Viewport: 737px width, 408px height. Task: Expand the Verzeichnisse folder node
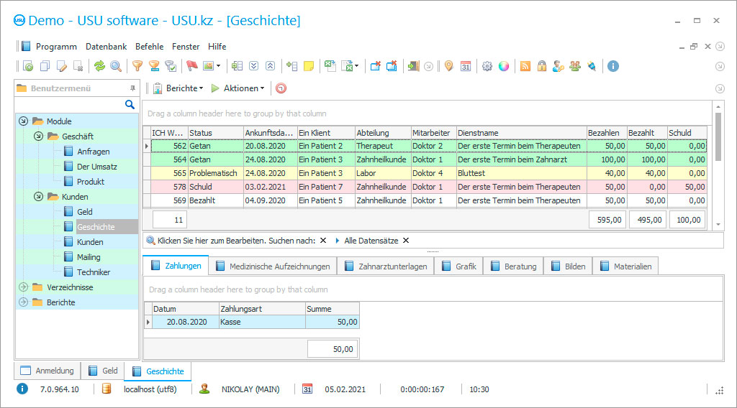pos(23,287)
